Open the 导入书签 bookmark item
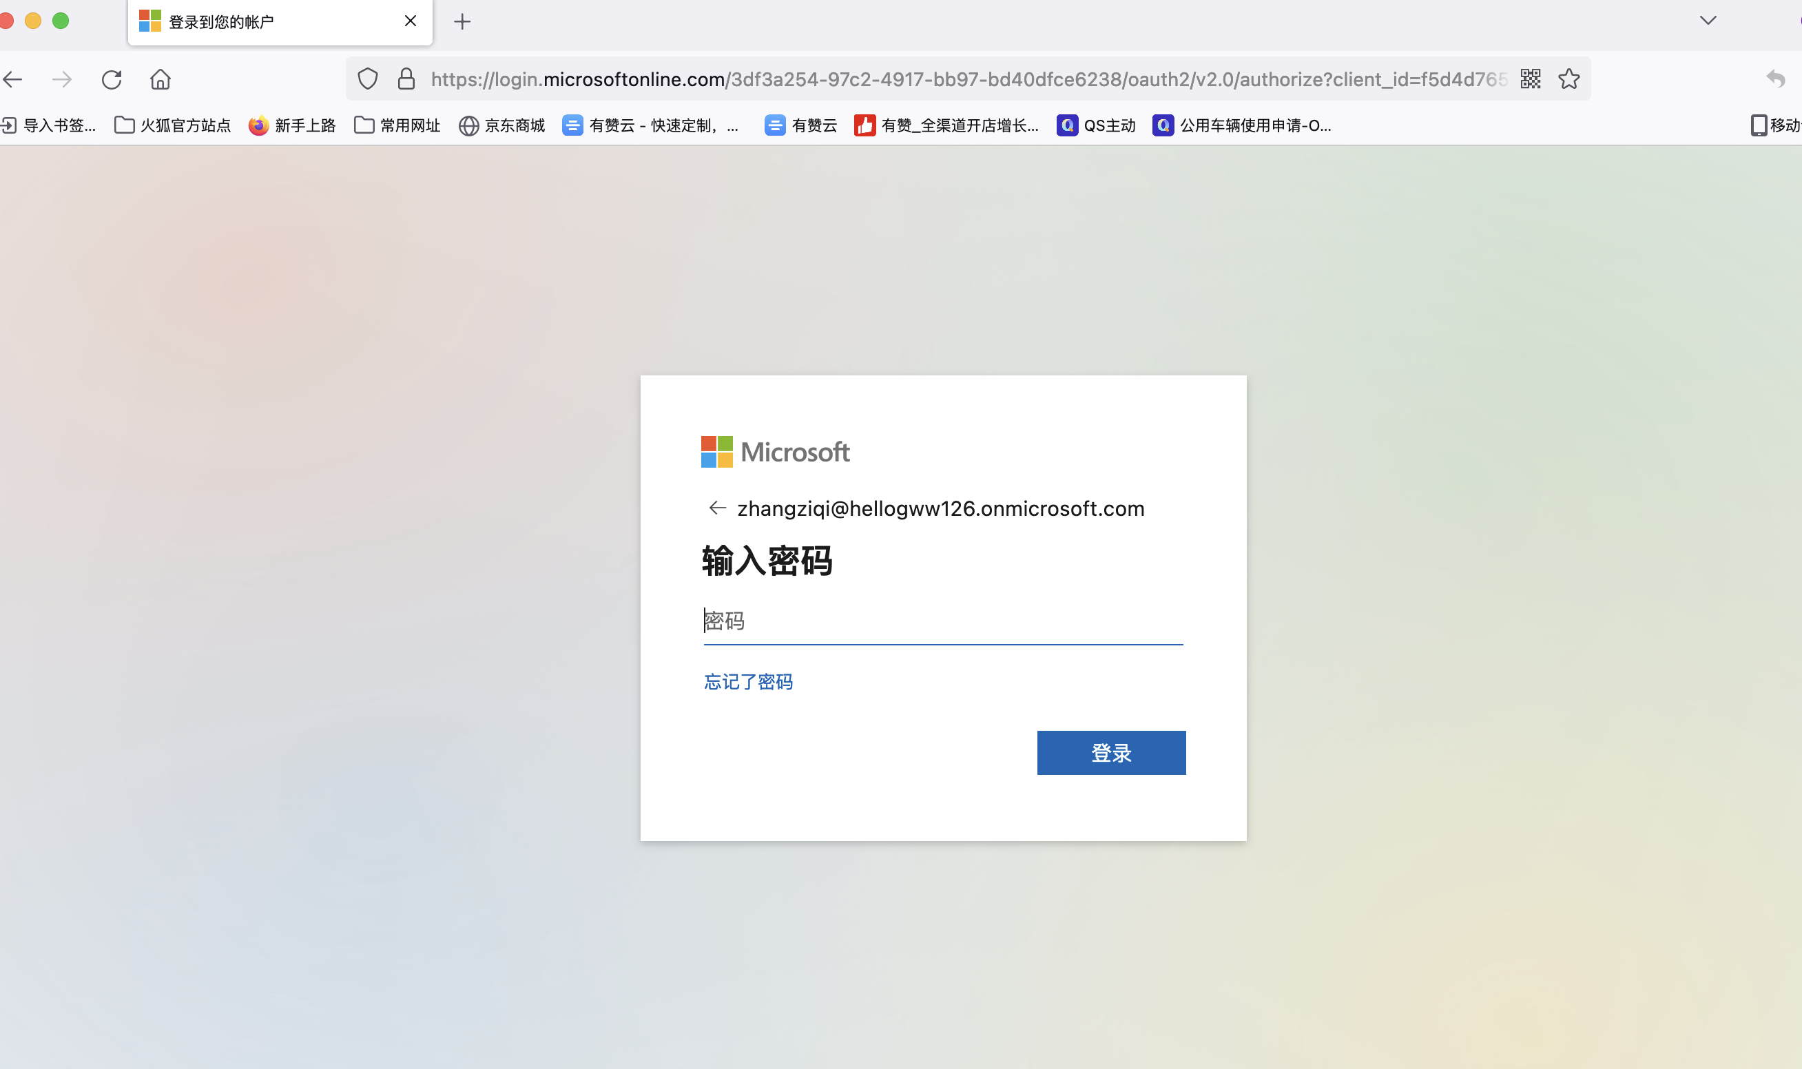The width and height of the screenshot is (1802, 1069). click(48, 126)
